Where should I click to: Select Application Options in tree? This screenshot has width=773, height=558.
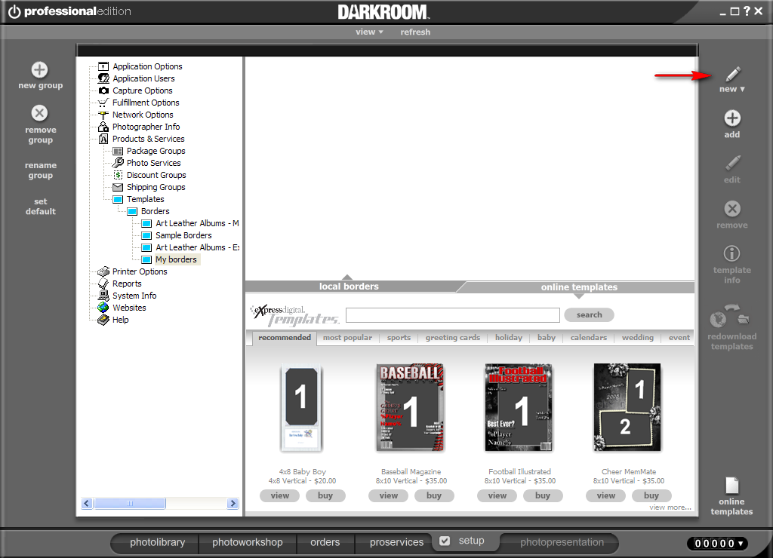(147, 66)
